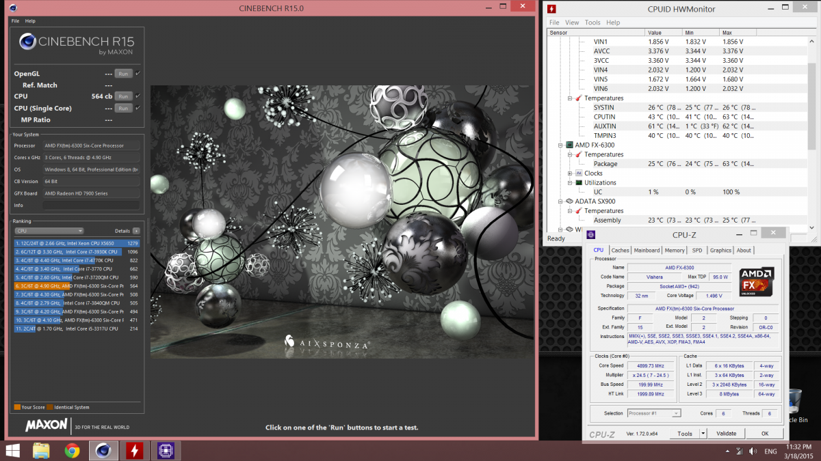This screenshot has height=461, width=821.
Task: Click the MAXON logo at bottom left
Action: [x=47, y=425]
